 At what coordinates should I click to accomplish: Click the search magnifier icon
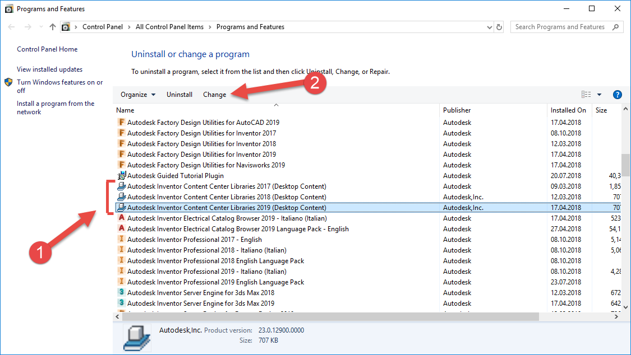(615, 26)
